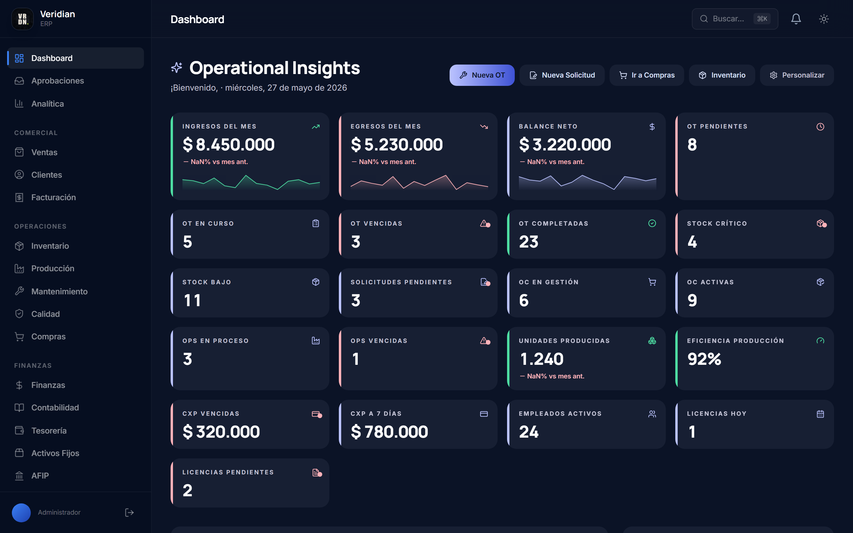Click the date text miércoles, 27 de mayo
This screenshot has height=533, width=853.
286,88
